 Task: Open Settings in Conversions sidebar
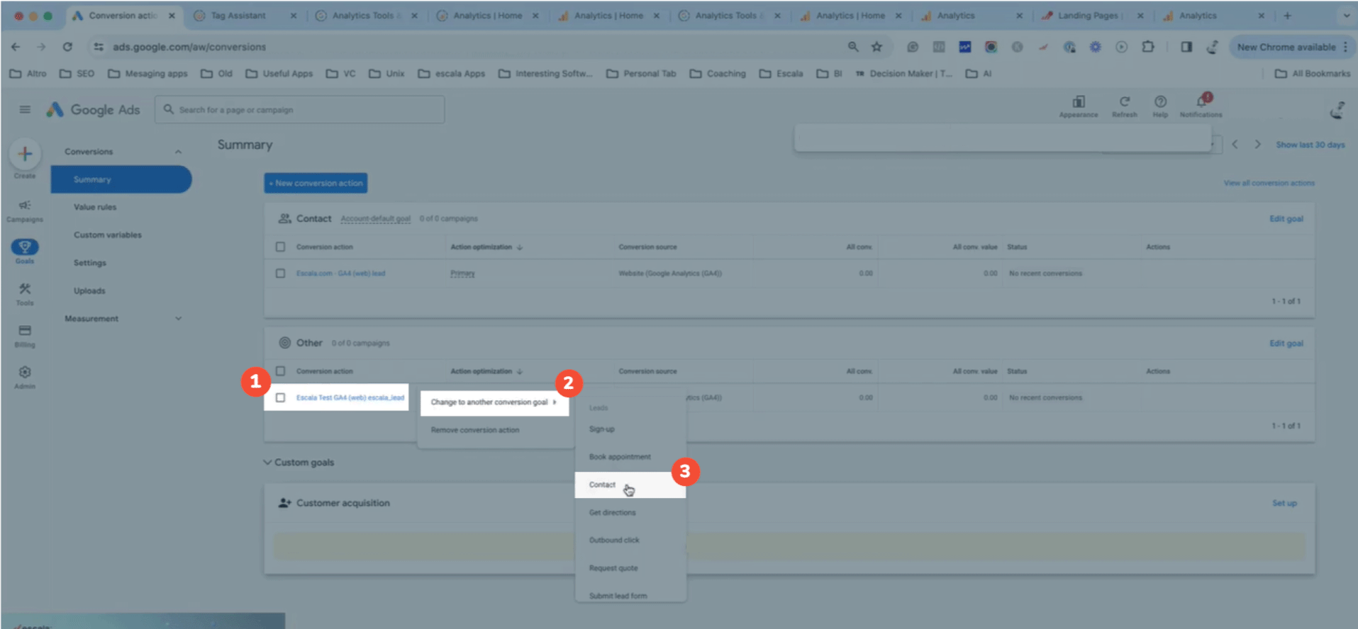[90, 263]
